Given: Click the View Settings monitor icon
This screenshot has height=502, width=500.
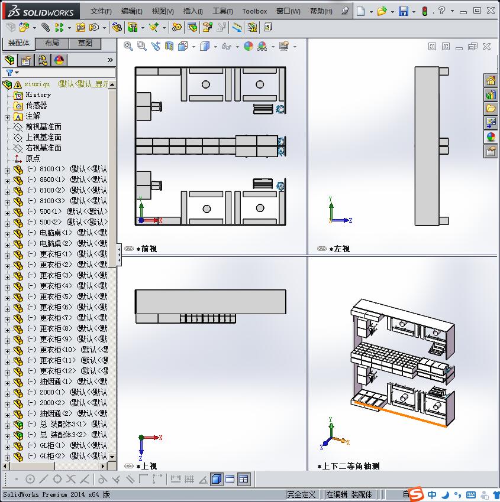Looking at the screenshot, I should pyautogui.click(x=284, y=47).
